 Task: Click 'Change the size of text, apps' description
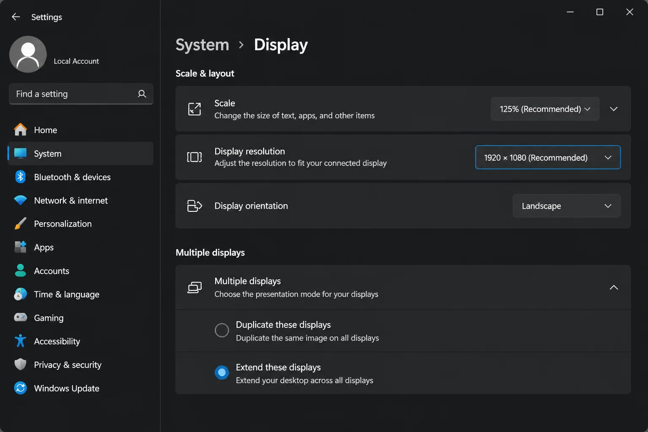[294, 116]
